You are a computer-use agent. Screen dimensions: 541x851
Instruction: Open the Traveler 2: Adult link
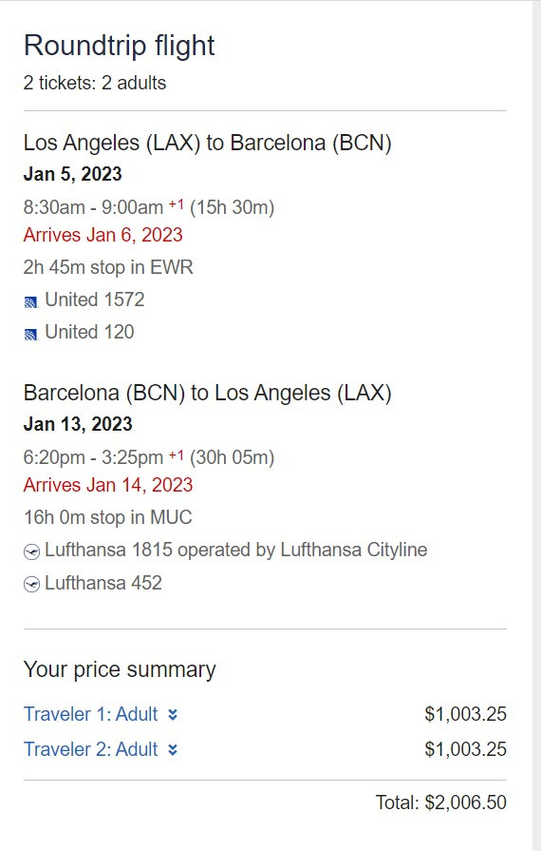pyautogui.click(x=90, y=749)
